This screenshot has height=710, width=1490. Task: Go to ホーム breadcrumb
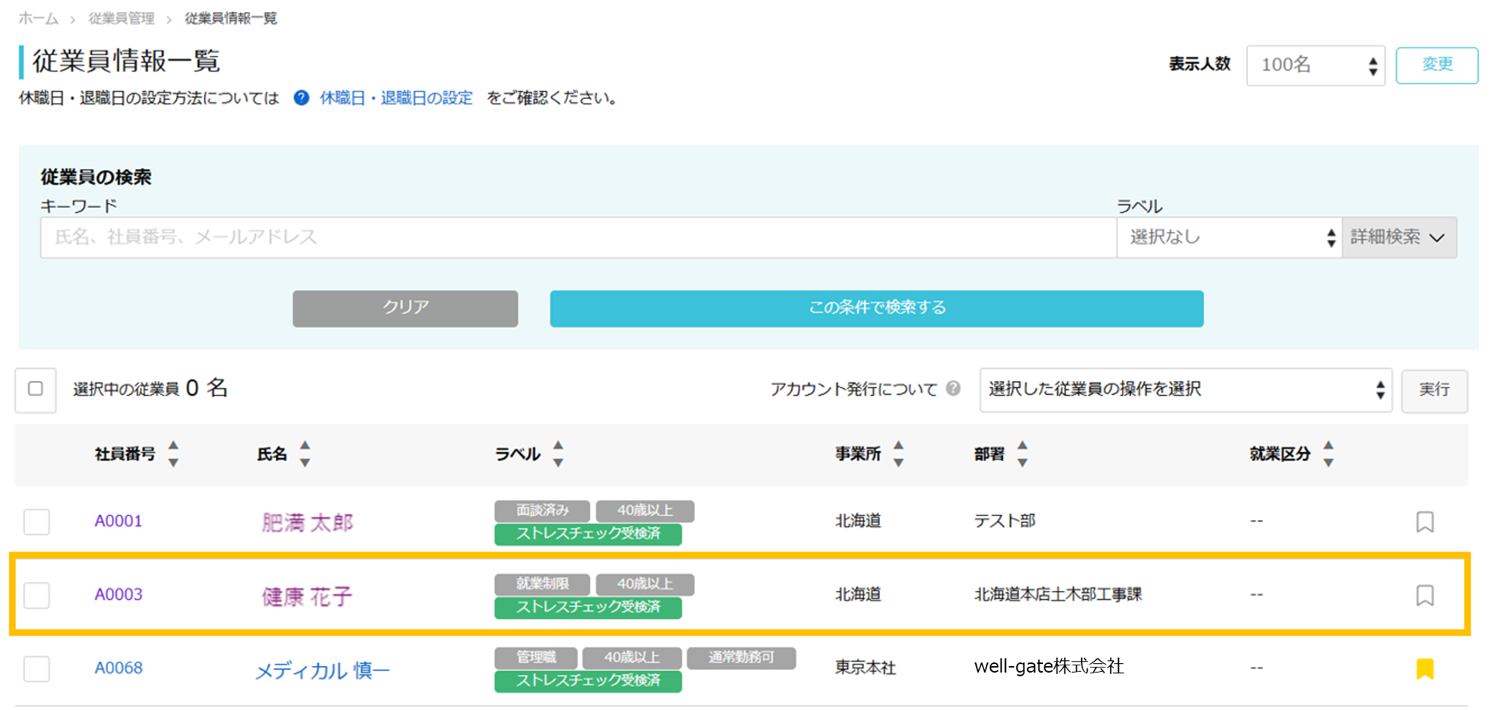click(x=38, y=19)
